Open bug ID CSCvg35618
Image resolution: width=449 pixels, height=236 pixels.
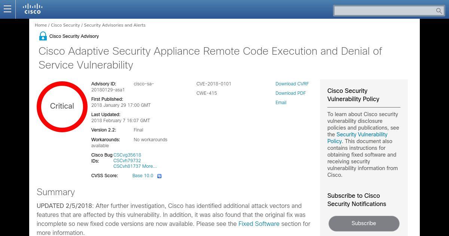(x=127, y=155)
